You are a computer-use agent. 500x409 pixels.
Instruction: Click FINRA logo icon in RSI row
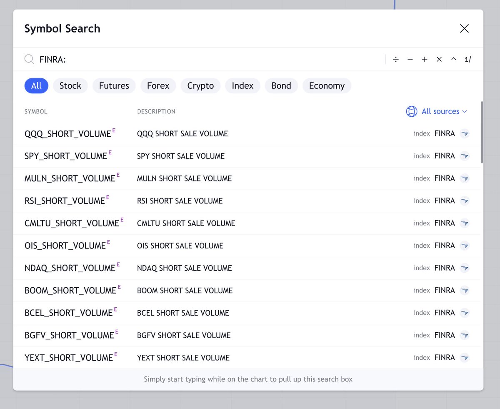(x=465, y=201)
